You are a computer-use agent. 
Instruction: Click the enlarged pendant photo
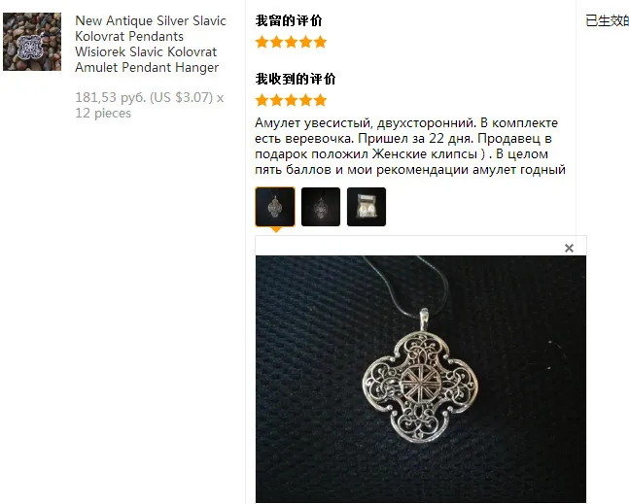[421, 379]
